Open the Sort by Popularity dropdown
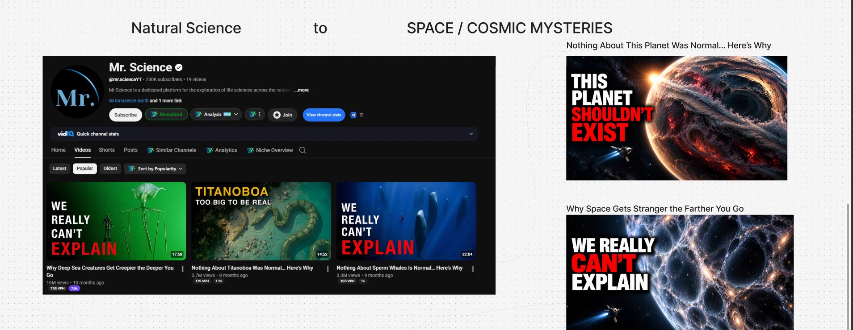 155,169
